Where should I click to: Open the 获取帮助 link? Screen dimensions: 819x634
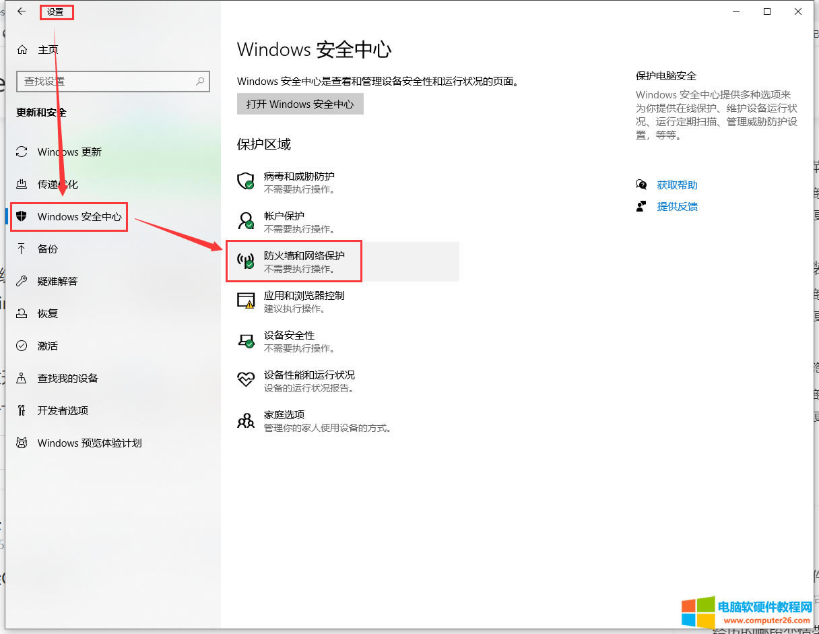point(677,185)
